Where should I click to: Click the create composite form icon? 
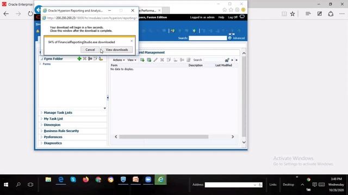[149, 60]
